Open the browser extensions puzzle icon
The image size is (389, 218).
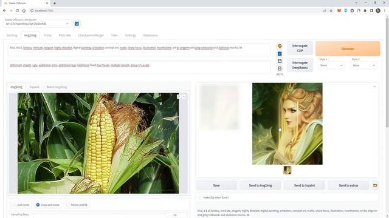(x=365, y=11)
